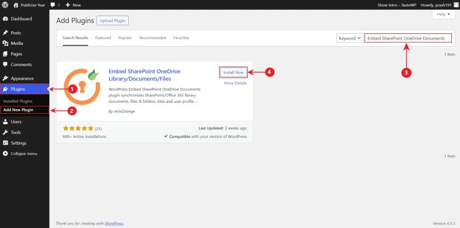460x228 pixels.
Task: Click the By miniOrange author text
Action: pyautogui.click(x=121, y=111)
